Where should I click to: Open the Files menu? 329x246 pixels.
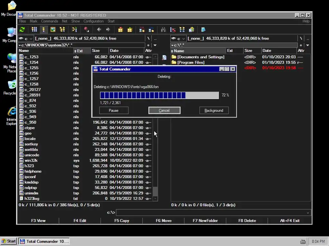(22, 21)
